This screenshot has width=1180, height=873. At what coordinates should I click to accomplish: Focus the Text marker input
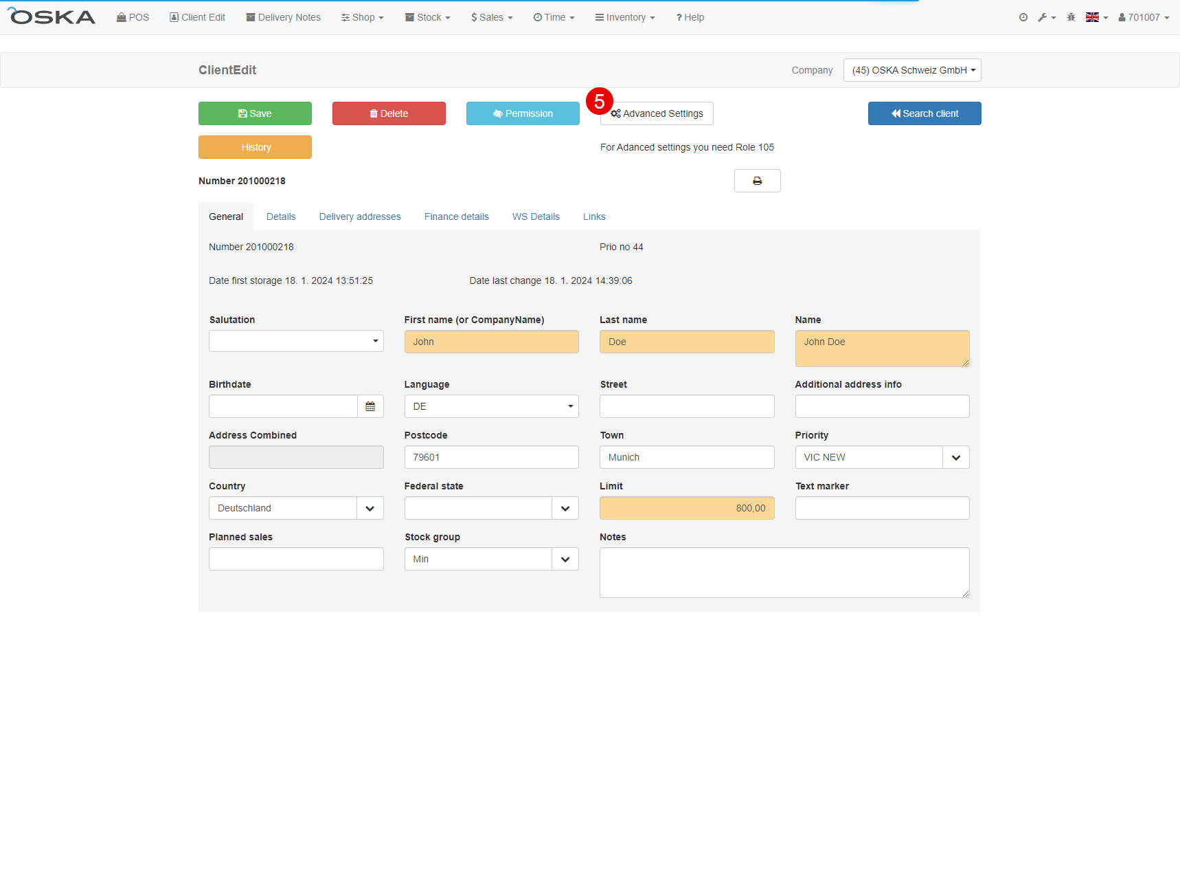pos(883,508)
